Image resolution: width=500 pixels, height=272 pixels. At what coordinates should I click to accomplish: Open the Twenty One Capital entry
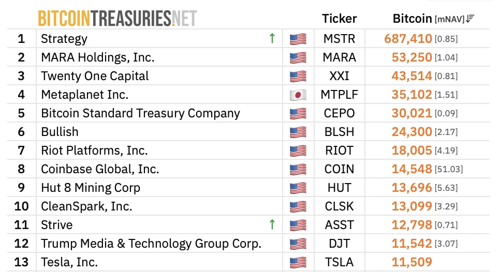coord(95,76)
